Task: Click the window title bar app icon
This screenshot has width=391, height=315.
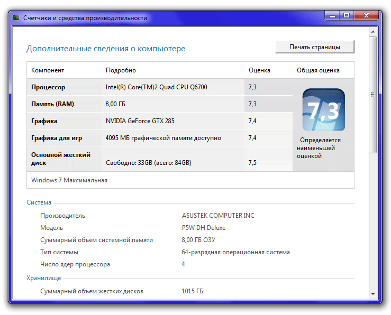Action: click(x=16, y=18)
